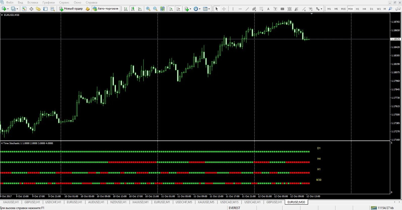Viewport: 402px width, 210px height.
Task: Open the chart Templates icon
Action: pyautogui.click(x=205, y=9)
